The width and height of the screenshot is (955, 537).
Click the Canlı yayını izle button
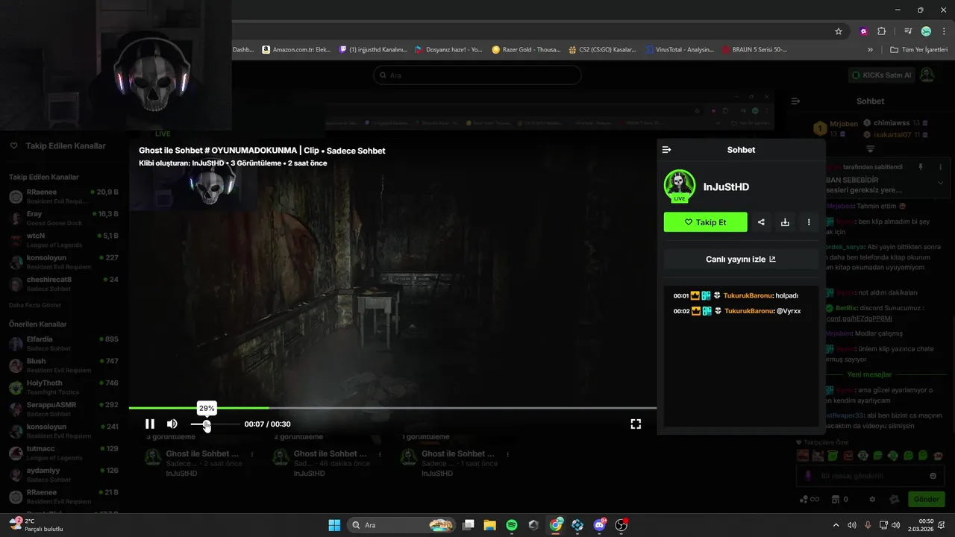coord(741,260)
